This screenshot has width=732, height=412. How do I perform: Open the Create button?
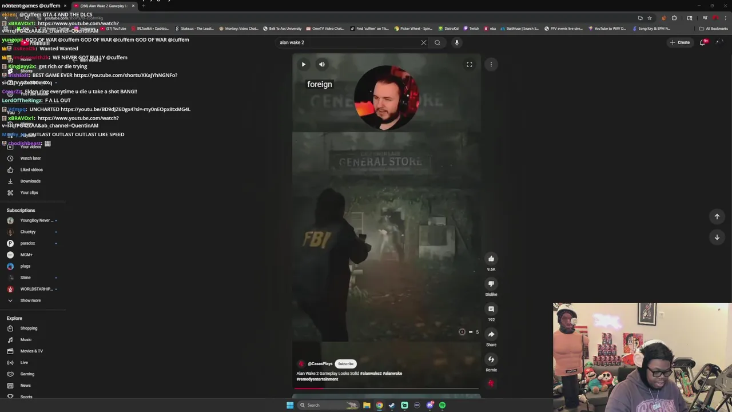tap(680, 42)
